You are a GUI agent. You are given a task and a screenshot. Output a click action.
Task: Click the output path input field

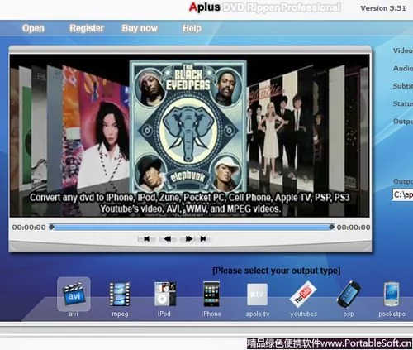(x=402, y=194)
